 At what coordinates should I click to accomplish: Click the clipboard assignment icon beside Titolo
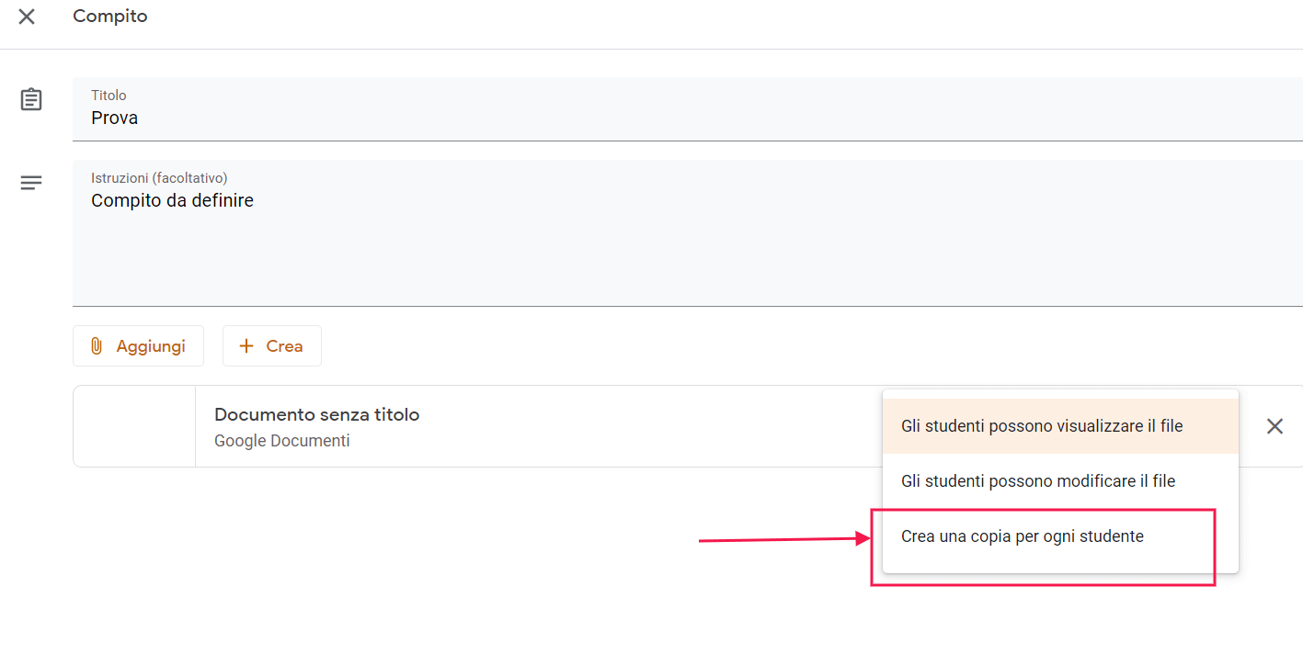31,99
